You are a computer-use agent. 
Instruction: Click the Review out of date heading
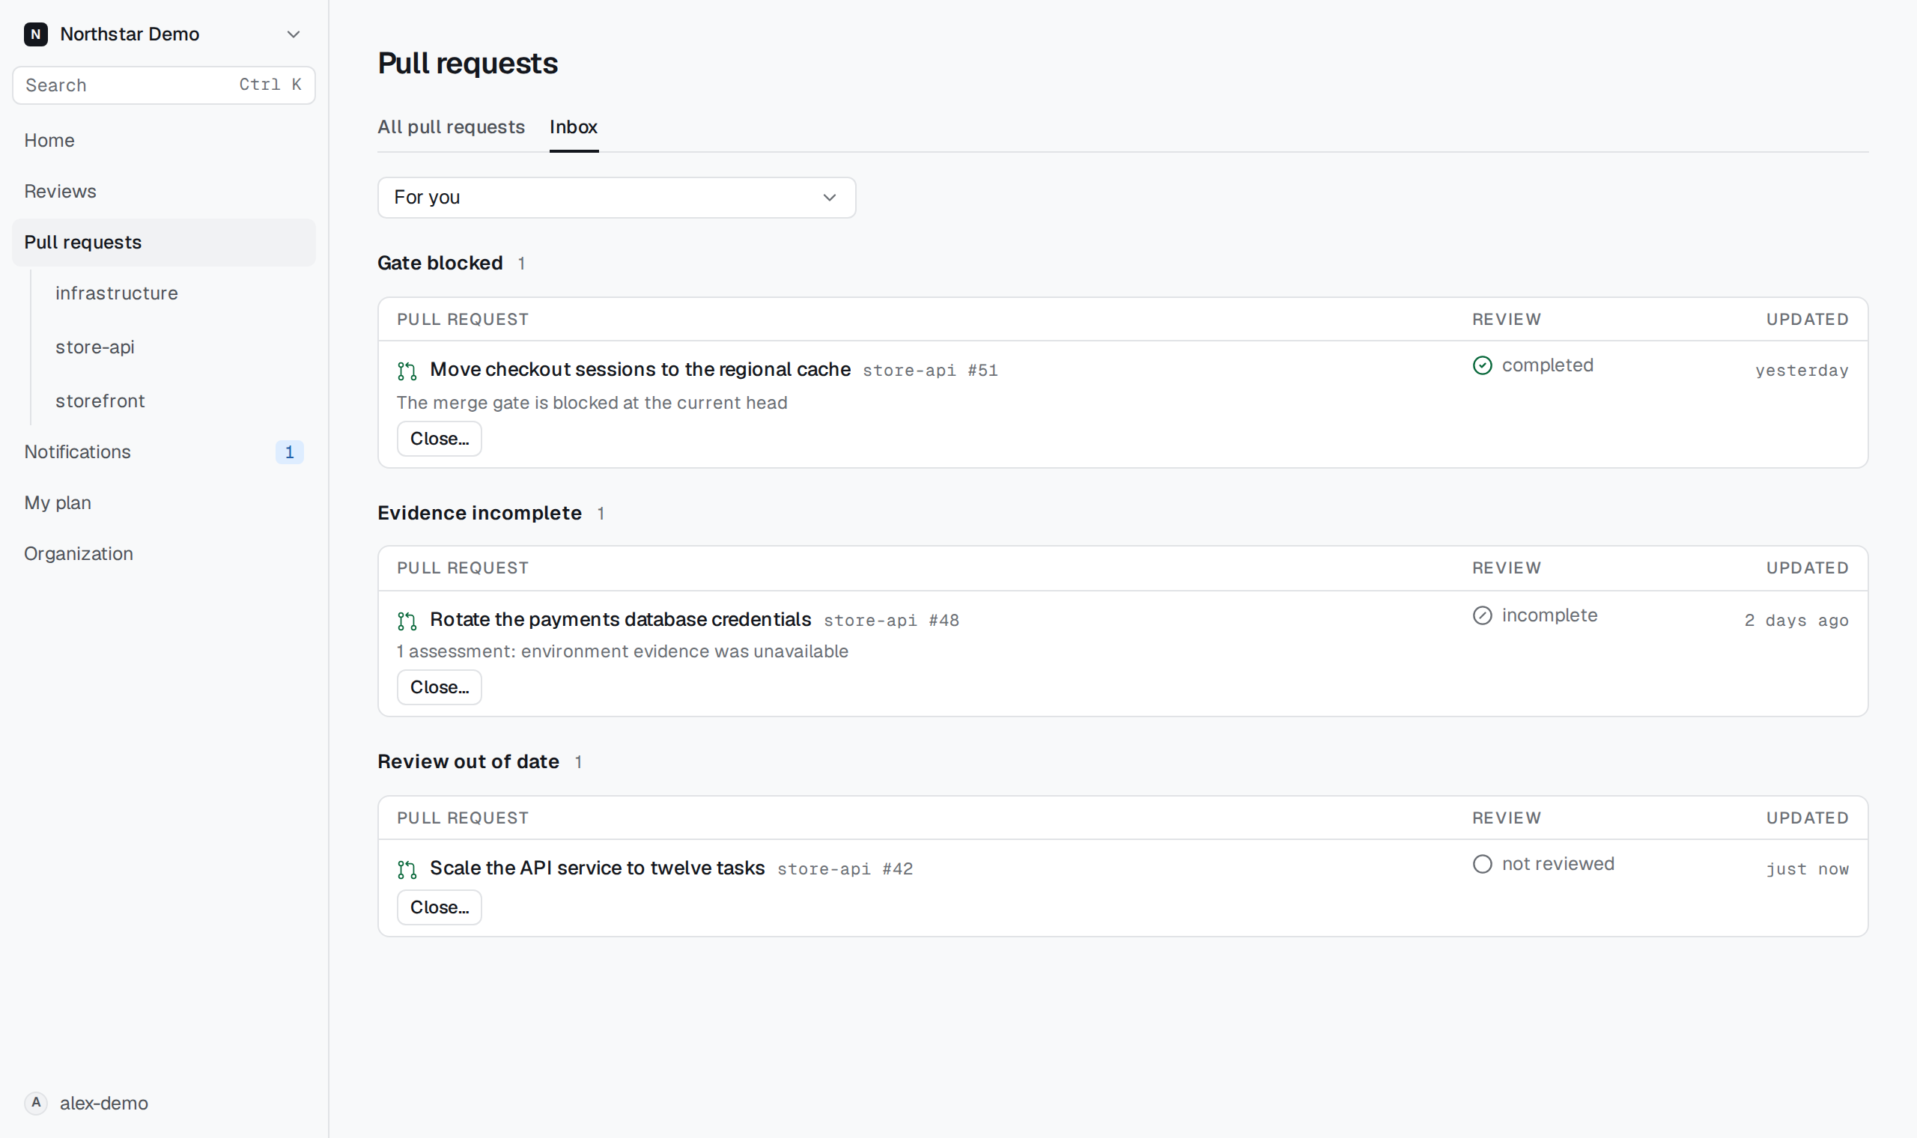469,761
